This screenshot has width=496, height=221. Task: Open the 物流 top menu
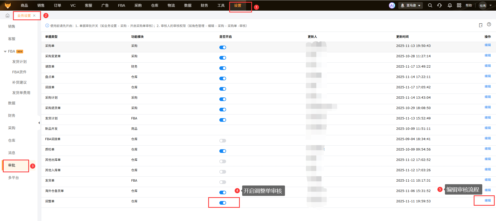(x=171, y=5)
